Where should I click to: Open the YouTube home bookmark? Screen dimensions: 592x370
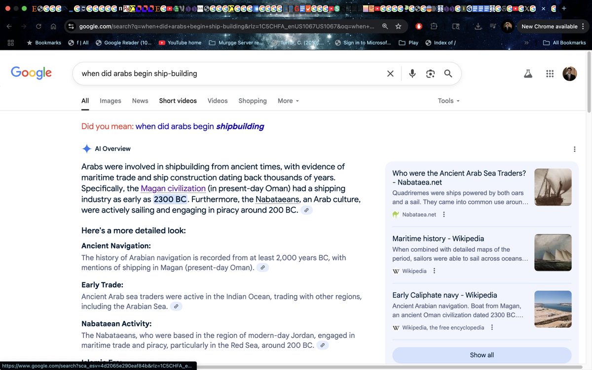[180, 43]
